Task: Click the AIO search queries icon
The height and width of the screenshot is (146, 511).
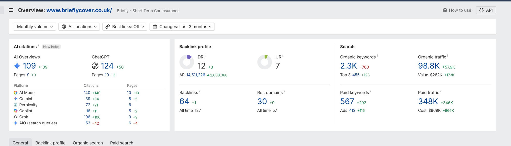Action: point(16,123)
